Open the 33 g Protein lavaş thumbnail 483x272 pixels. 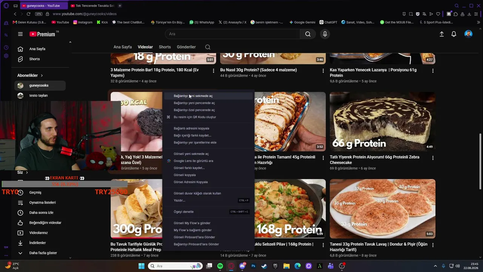(383, 209)
